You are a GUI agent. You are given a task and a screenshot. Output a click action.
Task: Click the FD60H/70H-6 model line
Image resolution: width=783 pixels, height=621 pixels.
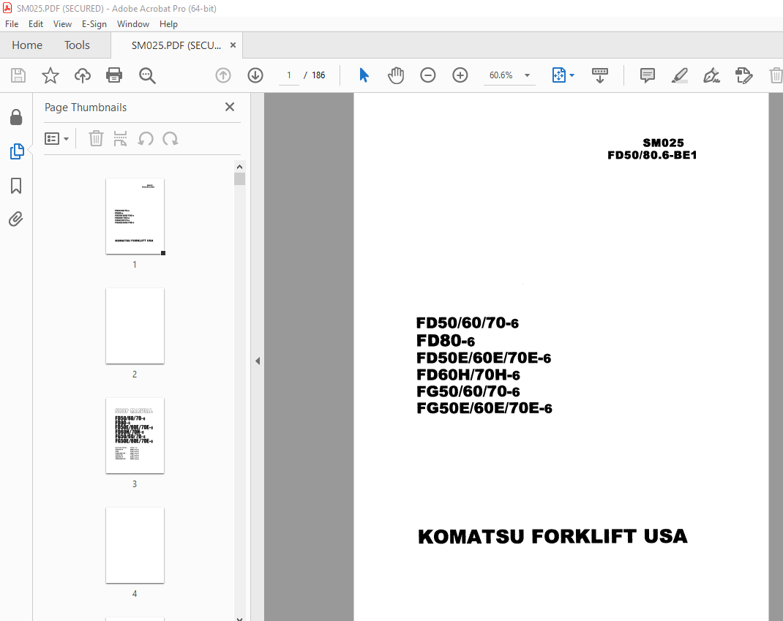(x=468, y=375)
